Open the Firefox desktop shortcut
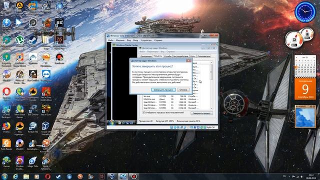 [x=6, y=127]
